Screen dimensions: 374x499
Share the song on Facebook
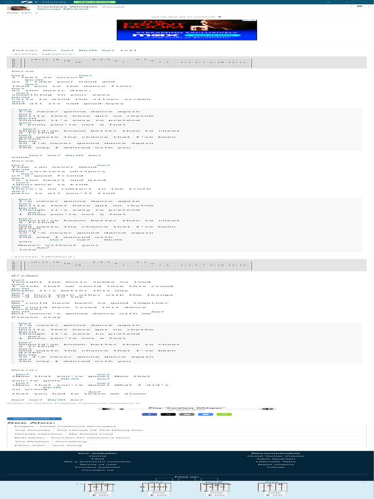pyautogui.click(x=150, y=414)
